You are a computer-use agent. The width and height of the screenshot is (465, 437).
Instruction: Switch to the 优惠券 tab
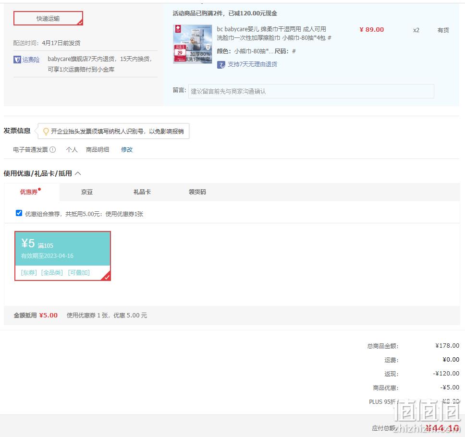[x=29, y=192]
